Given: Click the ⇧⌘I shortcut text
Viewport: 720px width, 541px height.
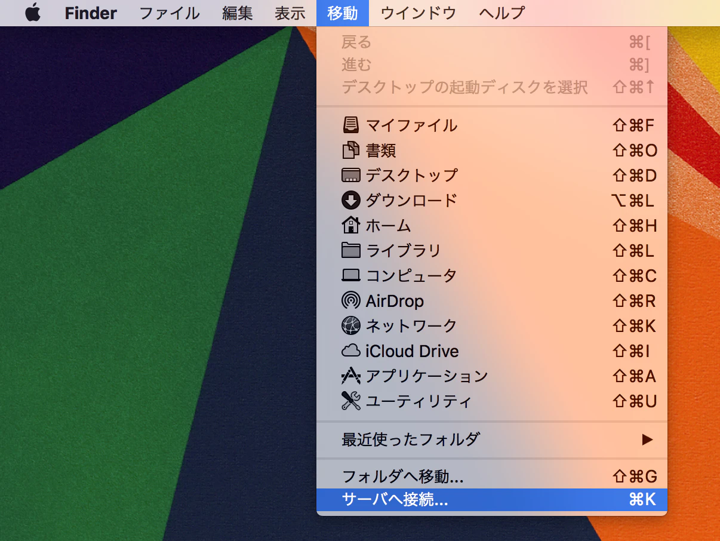Looking at the screenshot, I should click(x=632, y=351).
